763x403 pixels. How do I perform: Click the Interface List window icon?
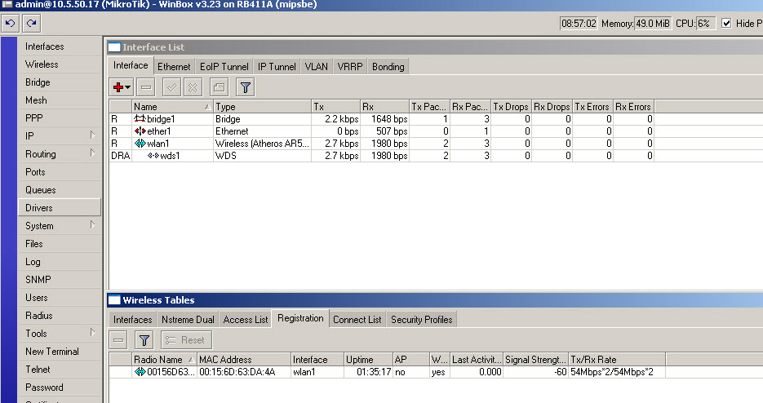[114, 47]
